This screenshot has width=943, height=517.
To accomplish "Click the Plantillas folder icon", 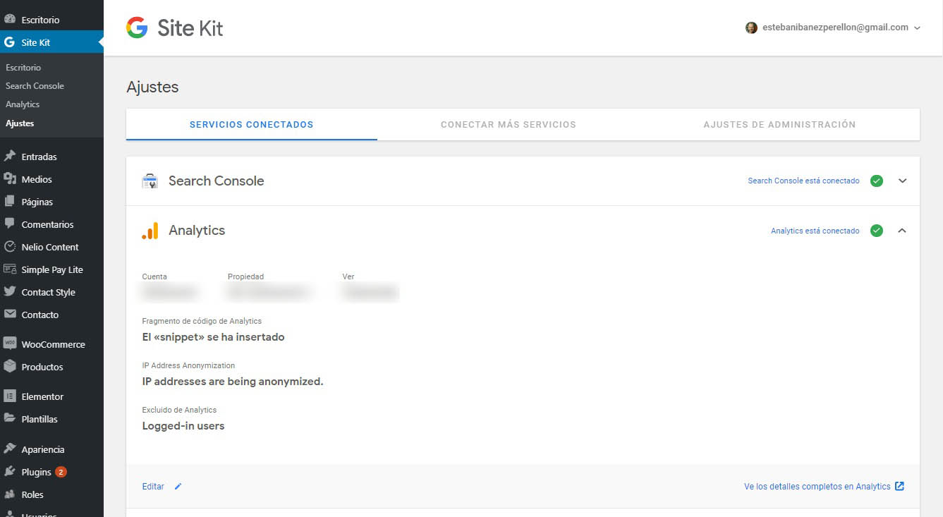I will point(10,419).
